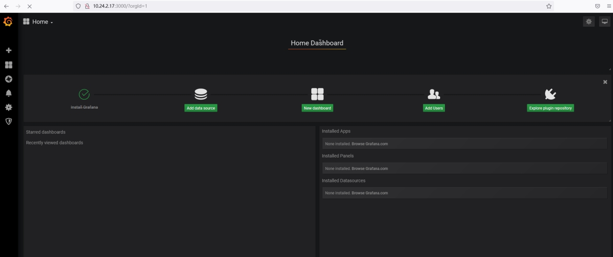Click the Pocket save icon in browser toolbar
The height and width of the screenshot is (257, 613).
(x=598, y=6)
